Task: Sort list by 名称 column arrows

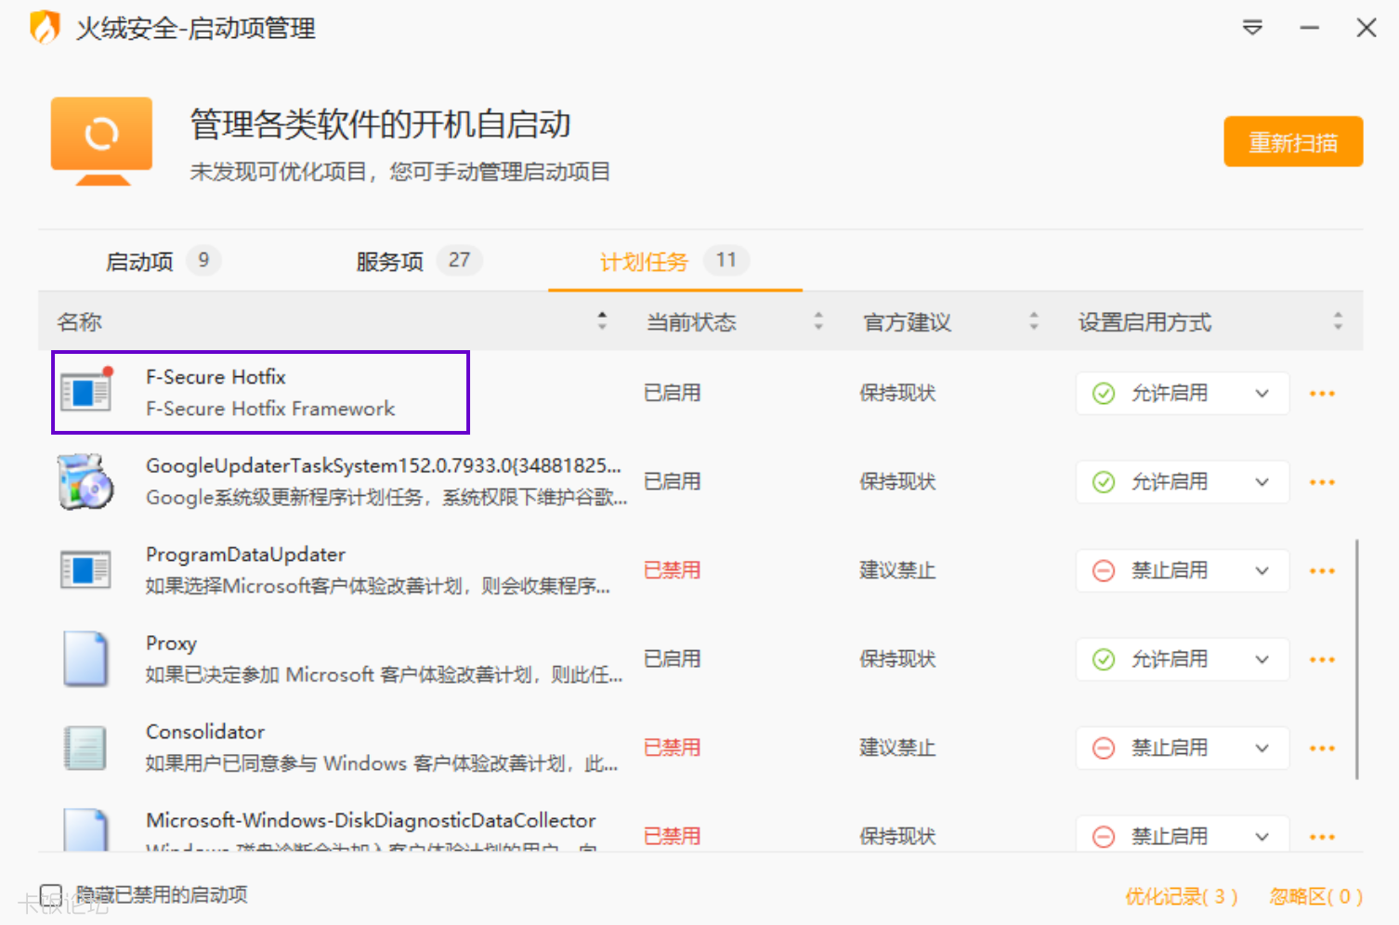Action: click(602, 321)
